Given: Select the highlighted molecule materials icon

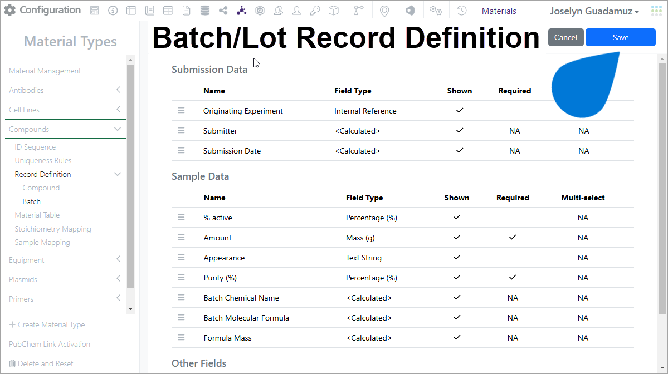Looking at the screenshot, I should [242, 11].
